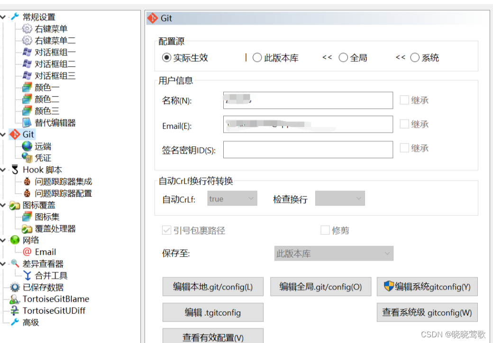Viewport: 493px width, 343px height.
Task: Click the bug icon for 问题跟踪器集成
Action: [27, 181]
